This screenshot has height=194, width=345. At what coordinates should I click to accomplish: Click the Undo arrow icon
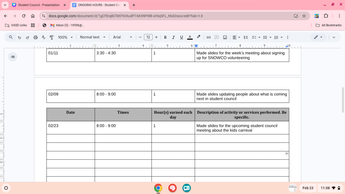pyautogui.click(x=19, y=37)
